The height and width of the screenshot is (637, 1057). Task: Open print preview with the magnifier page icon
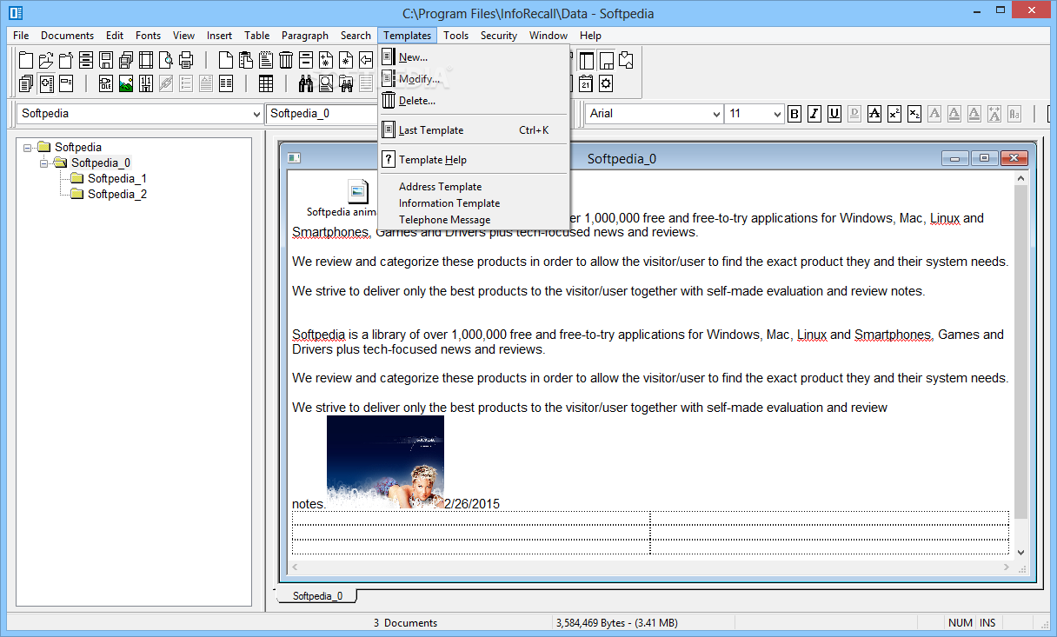click(165, 60)
